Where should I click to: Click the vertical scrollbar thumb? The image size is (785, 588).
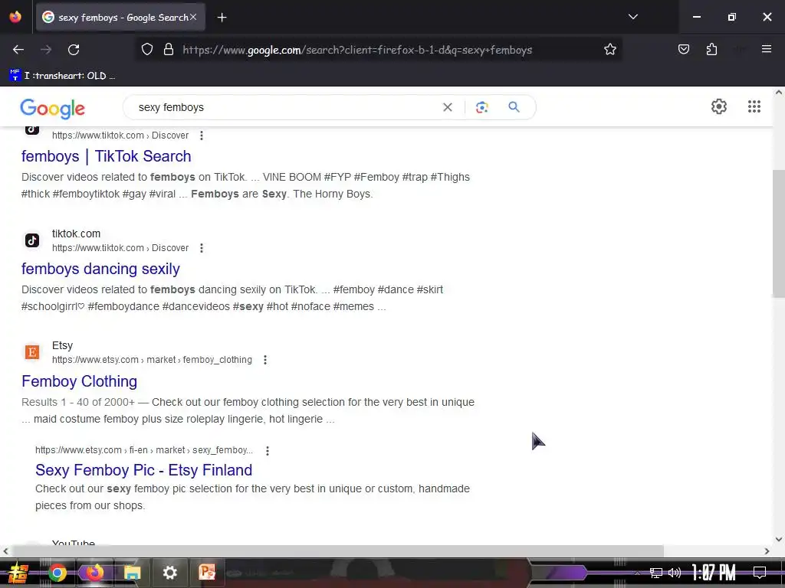point(778,234)
